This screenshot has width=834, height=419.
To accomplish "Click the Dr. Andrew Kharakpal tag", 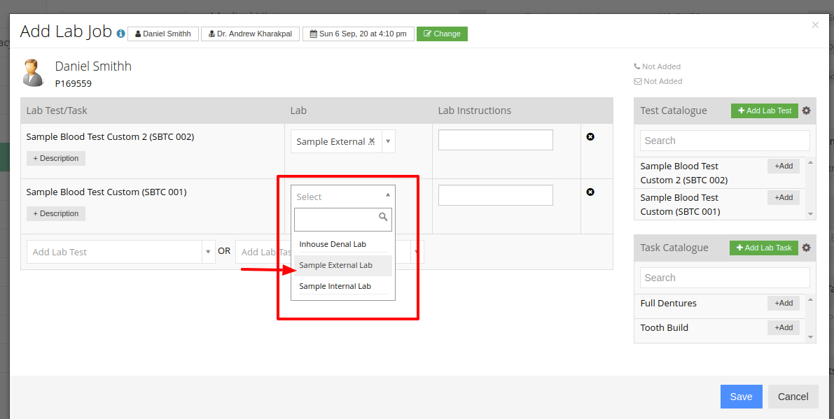I will click(250, 34).
